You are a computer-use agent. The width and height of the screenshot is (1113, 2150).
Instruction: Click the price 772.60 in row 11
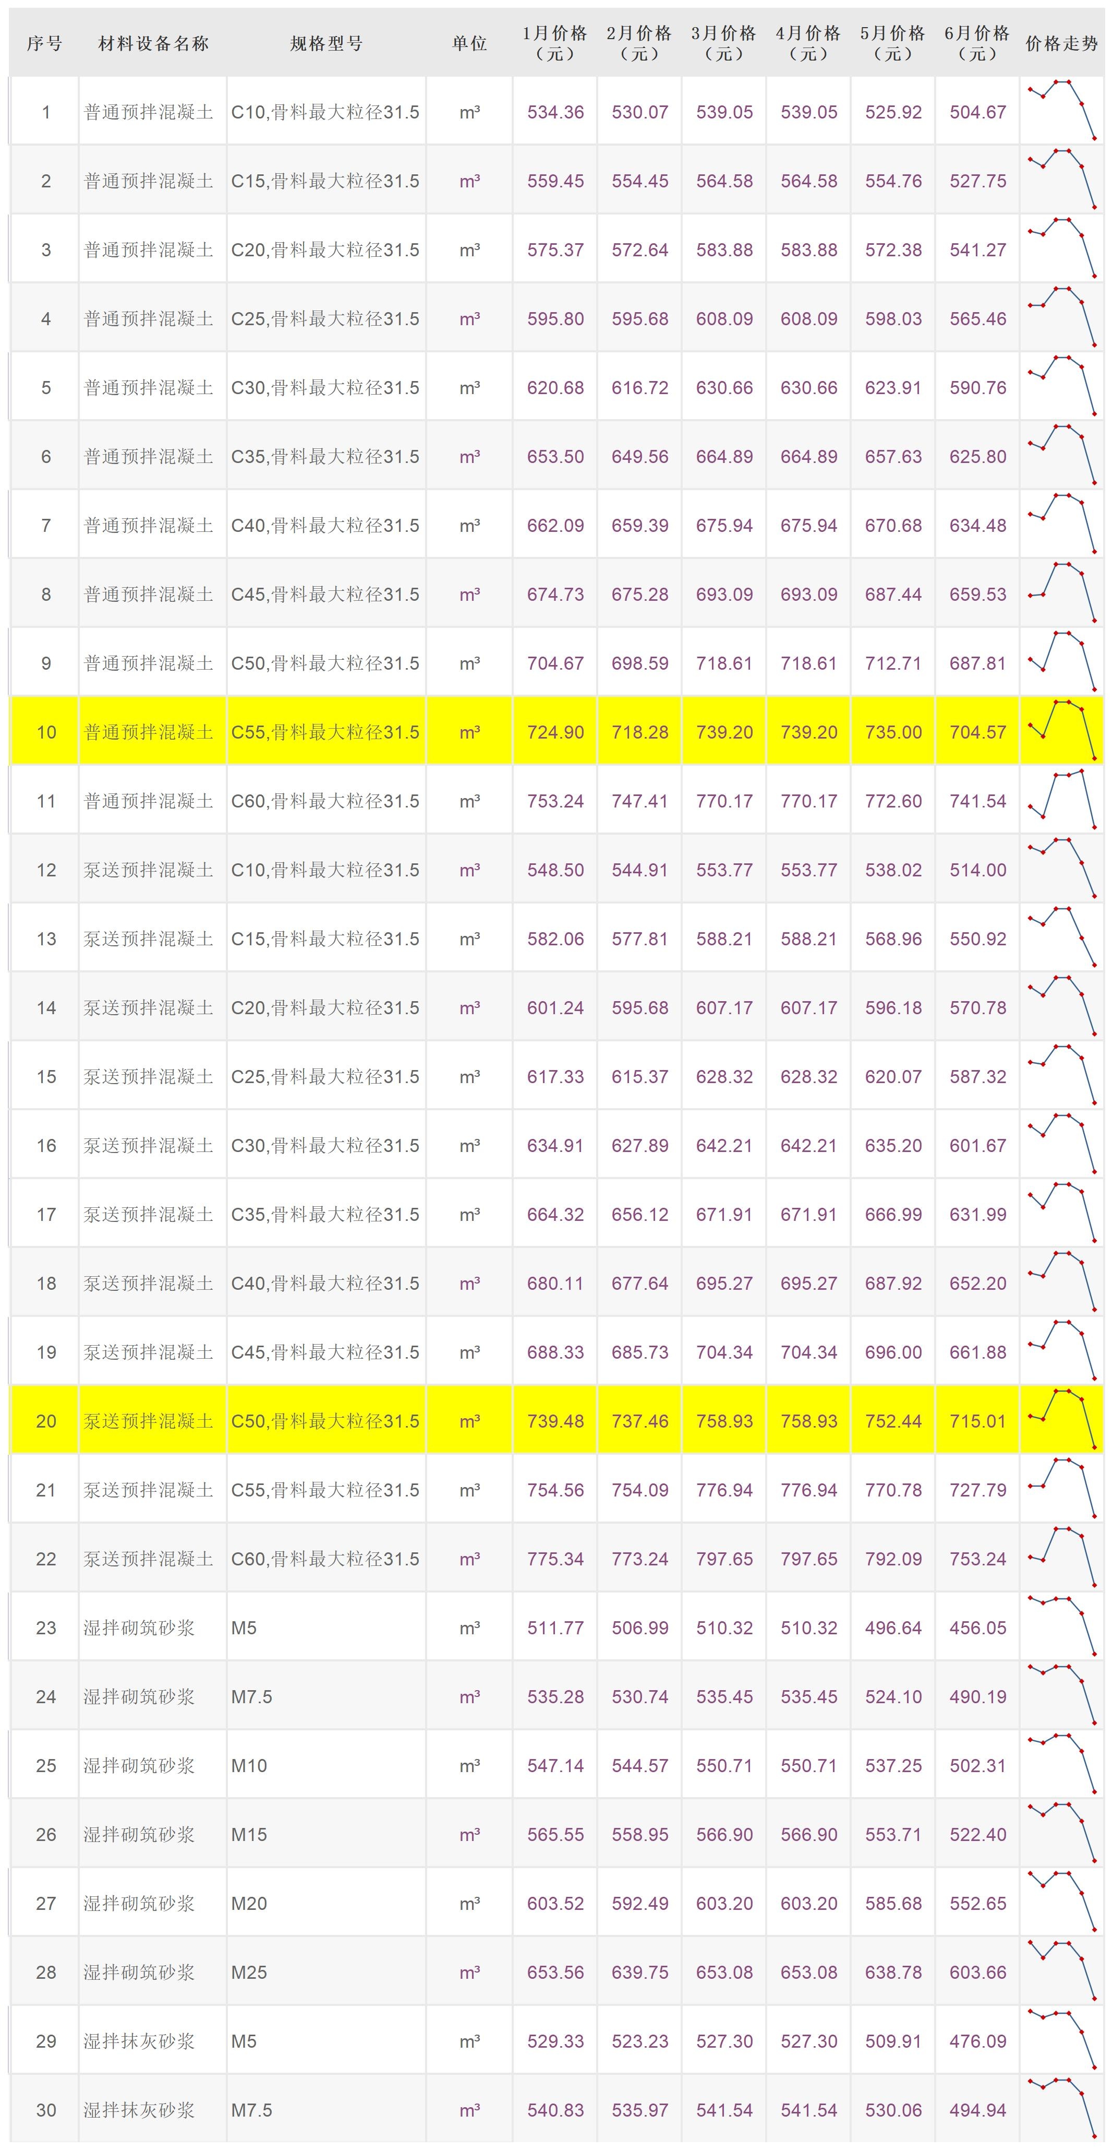(x=893, y=801)
